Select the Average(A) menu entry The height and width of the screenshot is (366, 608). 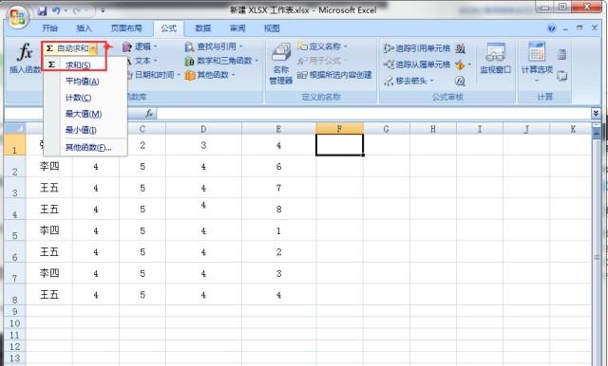(x=83, y=82)
